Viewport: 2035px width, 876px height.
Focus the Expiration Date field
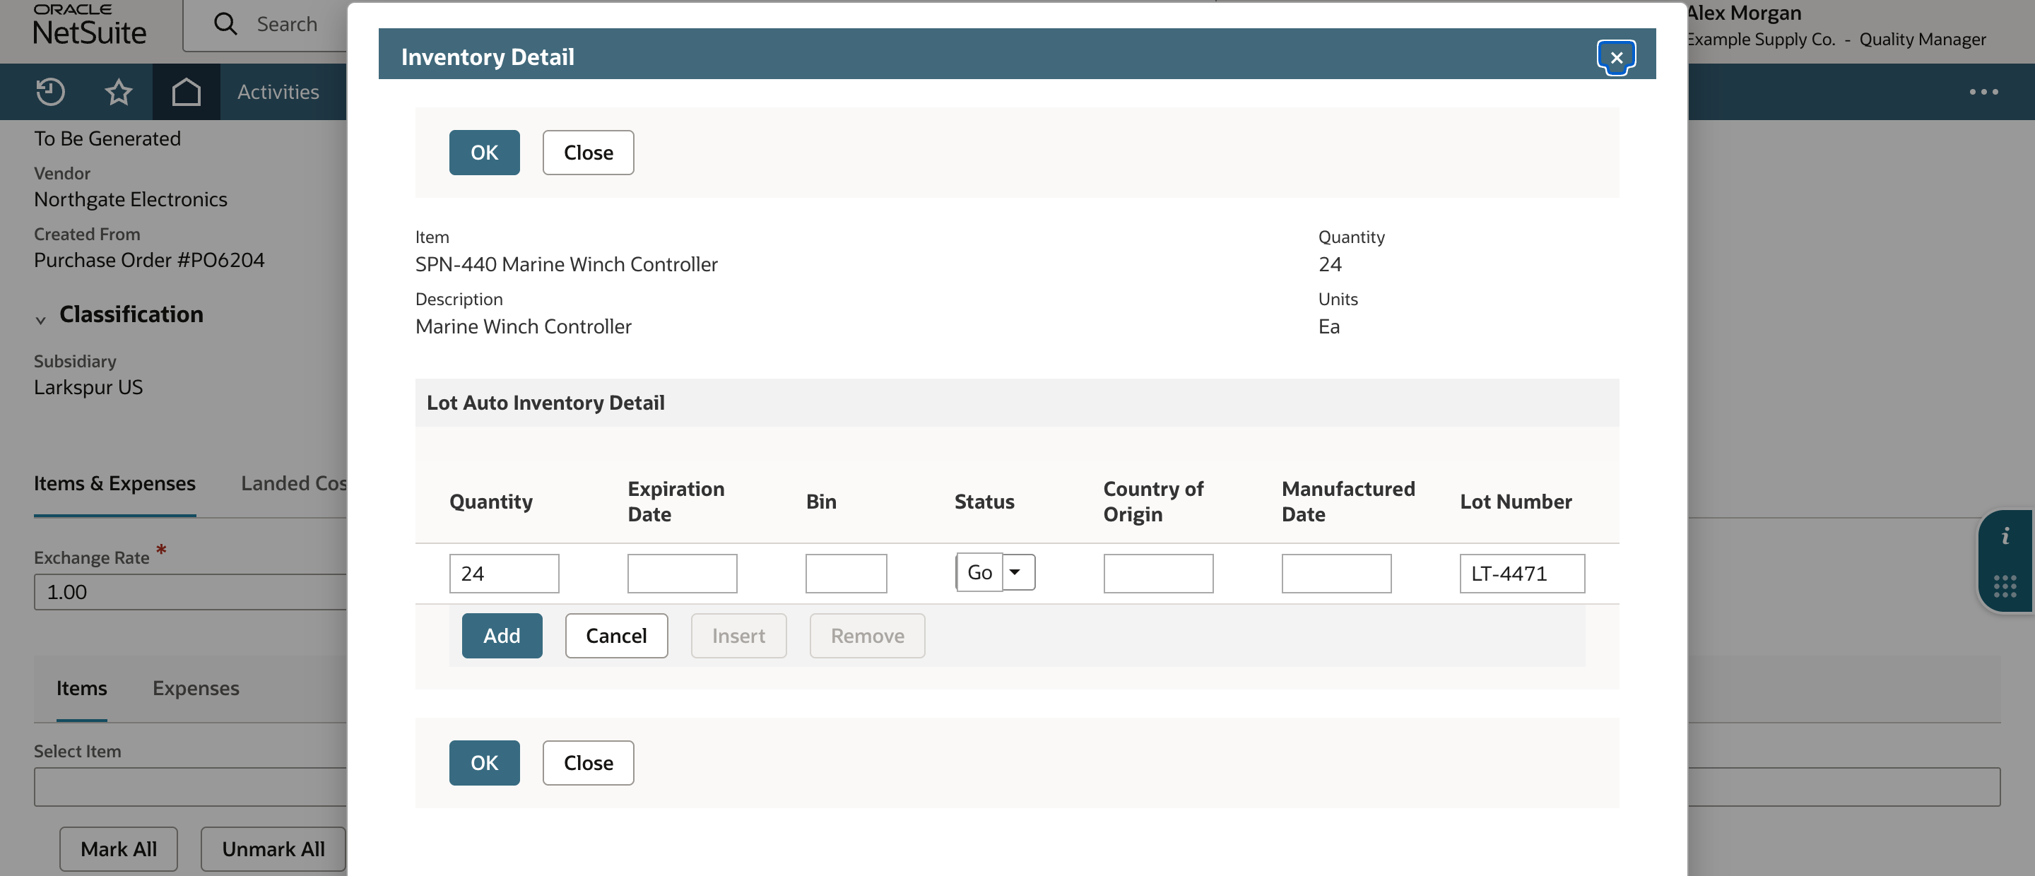683,574
